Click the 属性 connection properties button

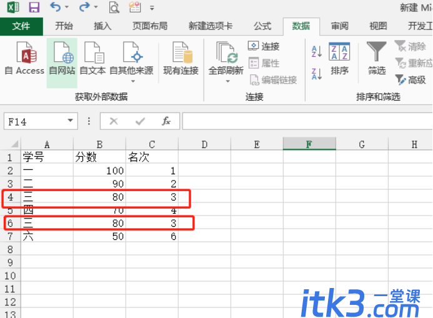coord(264,63)
